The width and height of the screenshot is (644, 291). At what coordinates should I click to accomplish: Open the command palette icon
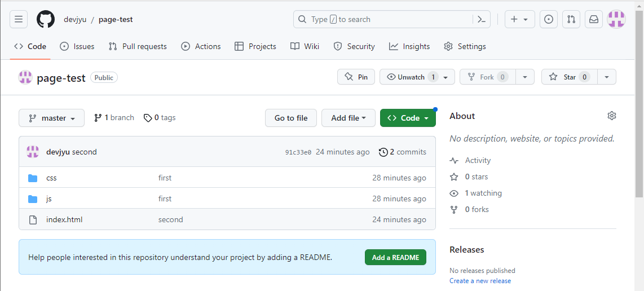(x=481, y=19)
